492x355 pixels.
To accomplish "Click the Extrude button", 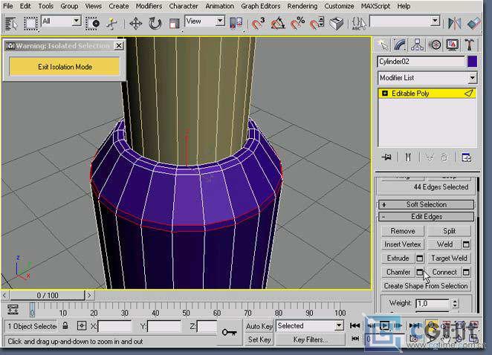I will pos(398,258).
